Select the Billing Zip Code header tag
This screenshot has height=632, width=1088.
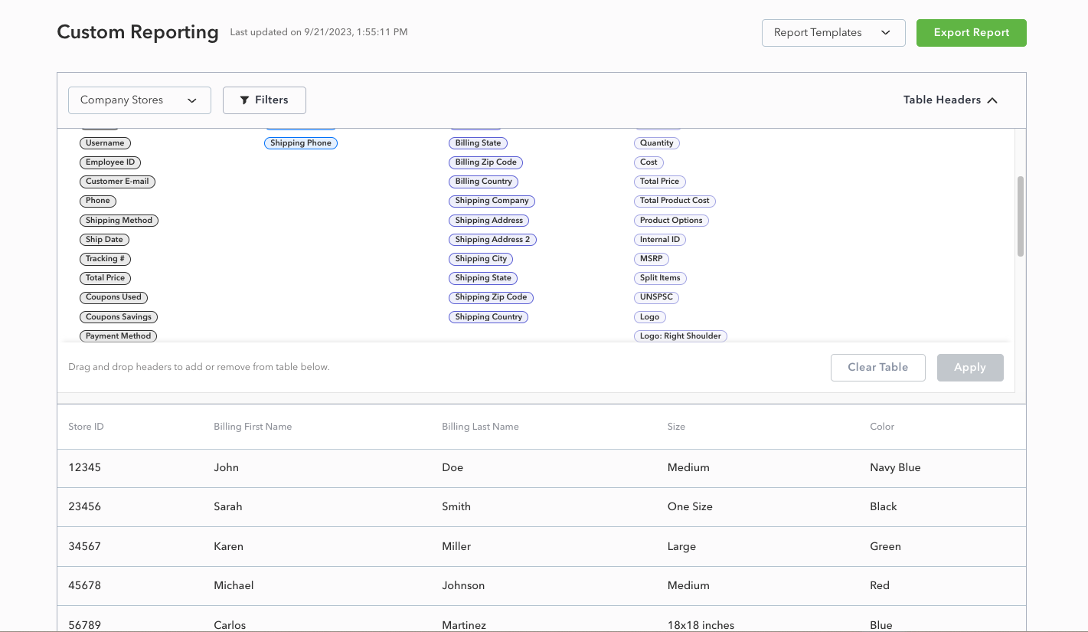[x=485, y=162]
